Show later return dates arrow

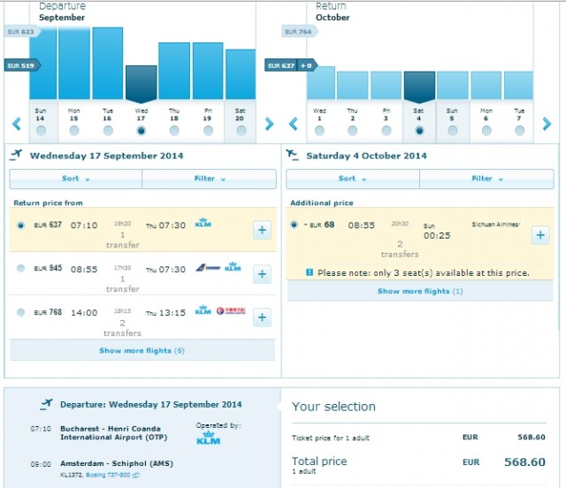point(547,125)
